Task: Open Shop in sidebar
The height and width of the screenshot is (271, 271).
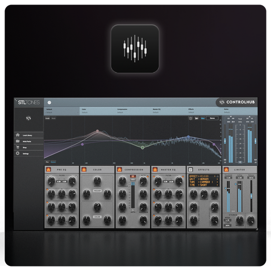Action: [29, 147]
